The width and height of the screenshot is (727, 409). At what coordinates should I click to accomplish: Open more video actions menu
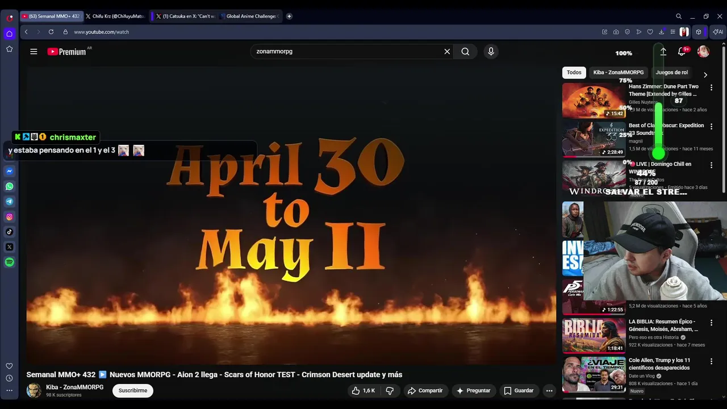549,391
